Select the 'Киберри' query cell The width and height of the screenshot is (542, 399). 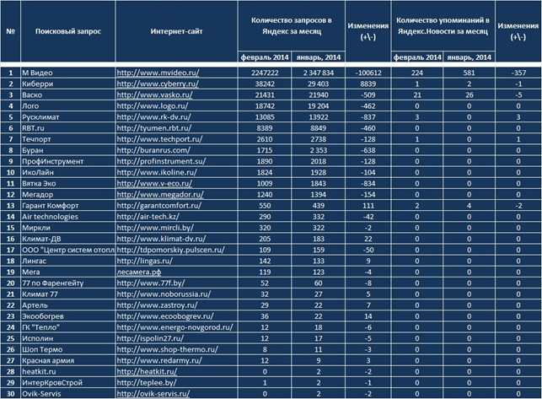pyautogui.click(x=67, y=84)
